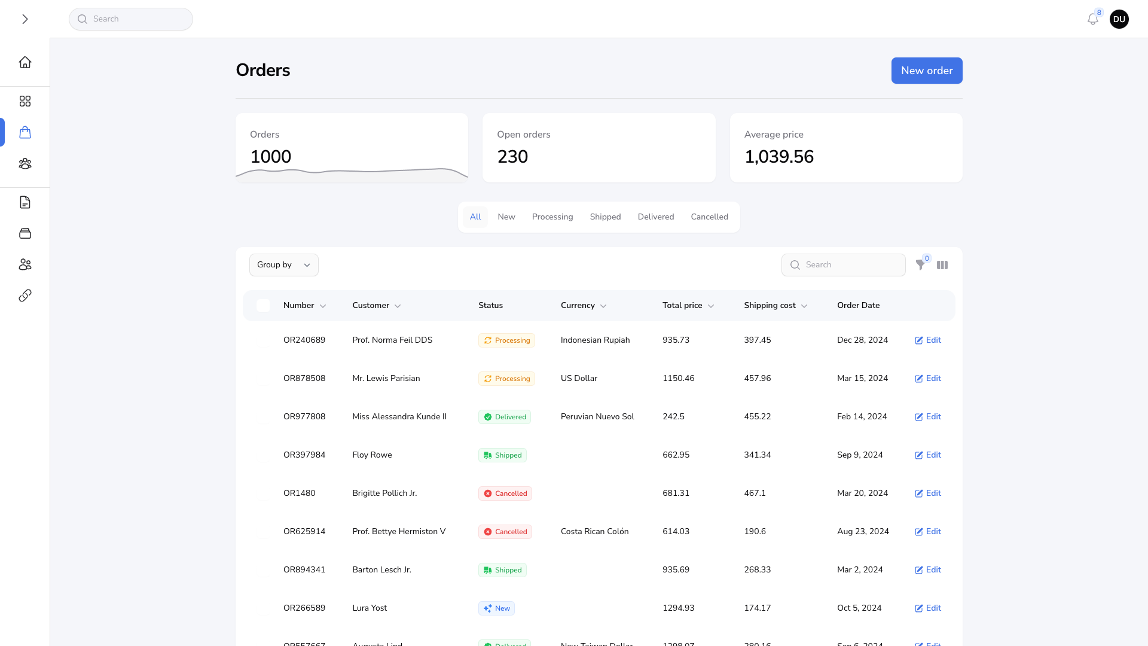Tick the select-all checkbox in table header
This screenshot has height=646, width=1148.
(263, 306)
